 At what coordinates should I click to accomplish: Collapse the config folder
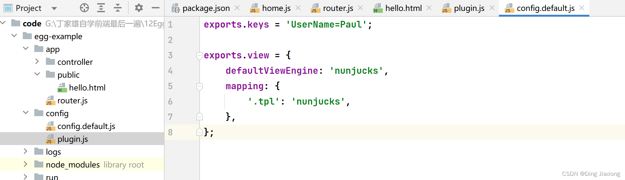(26, 113)
